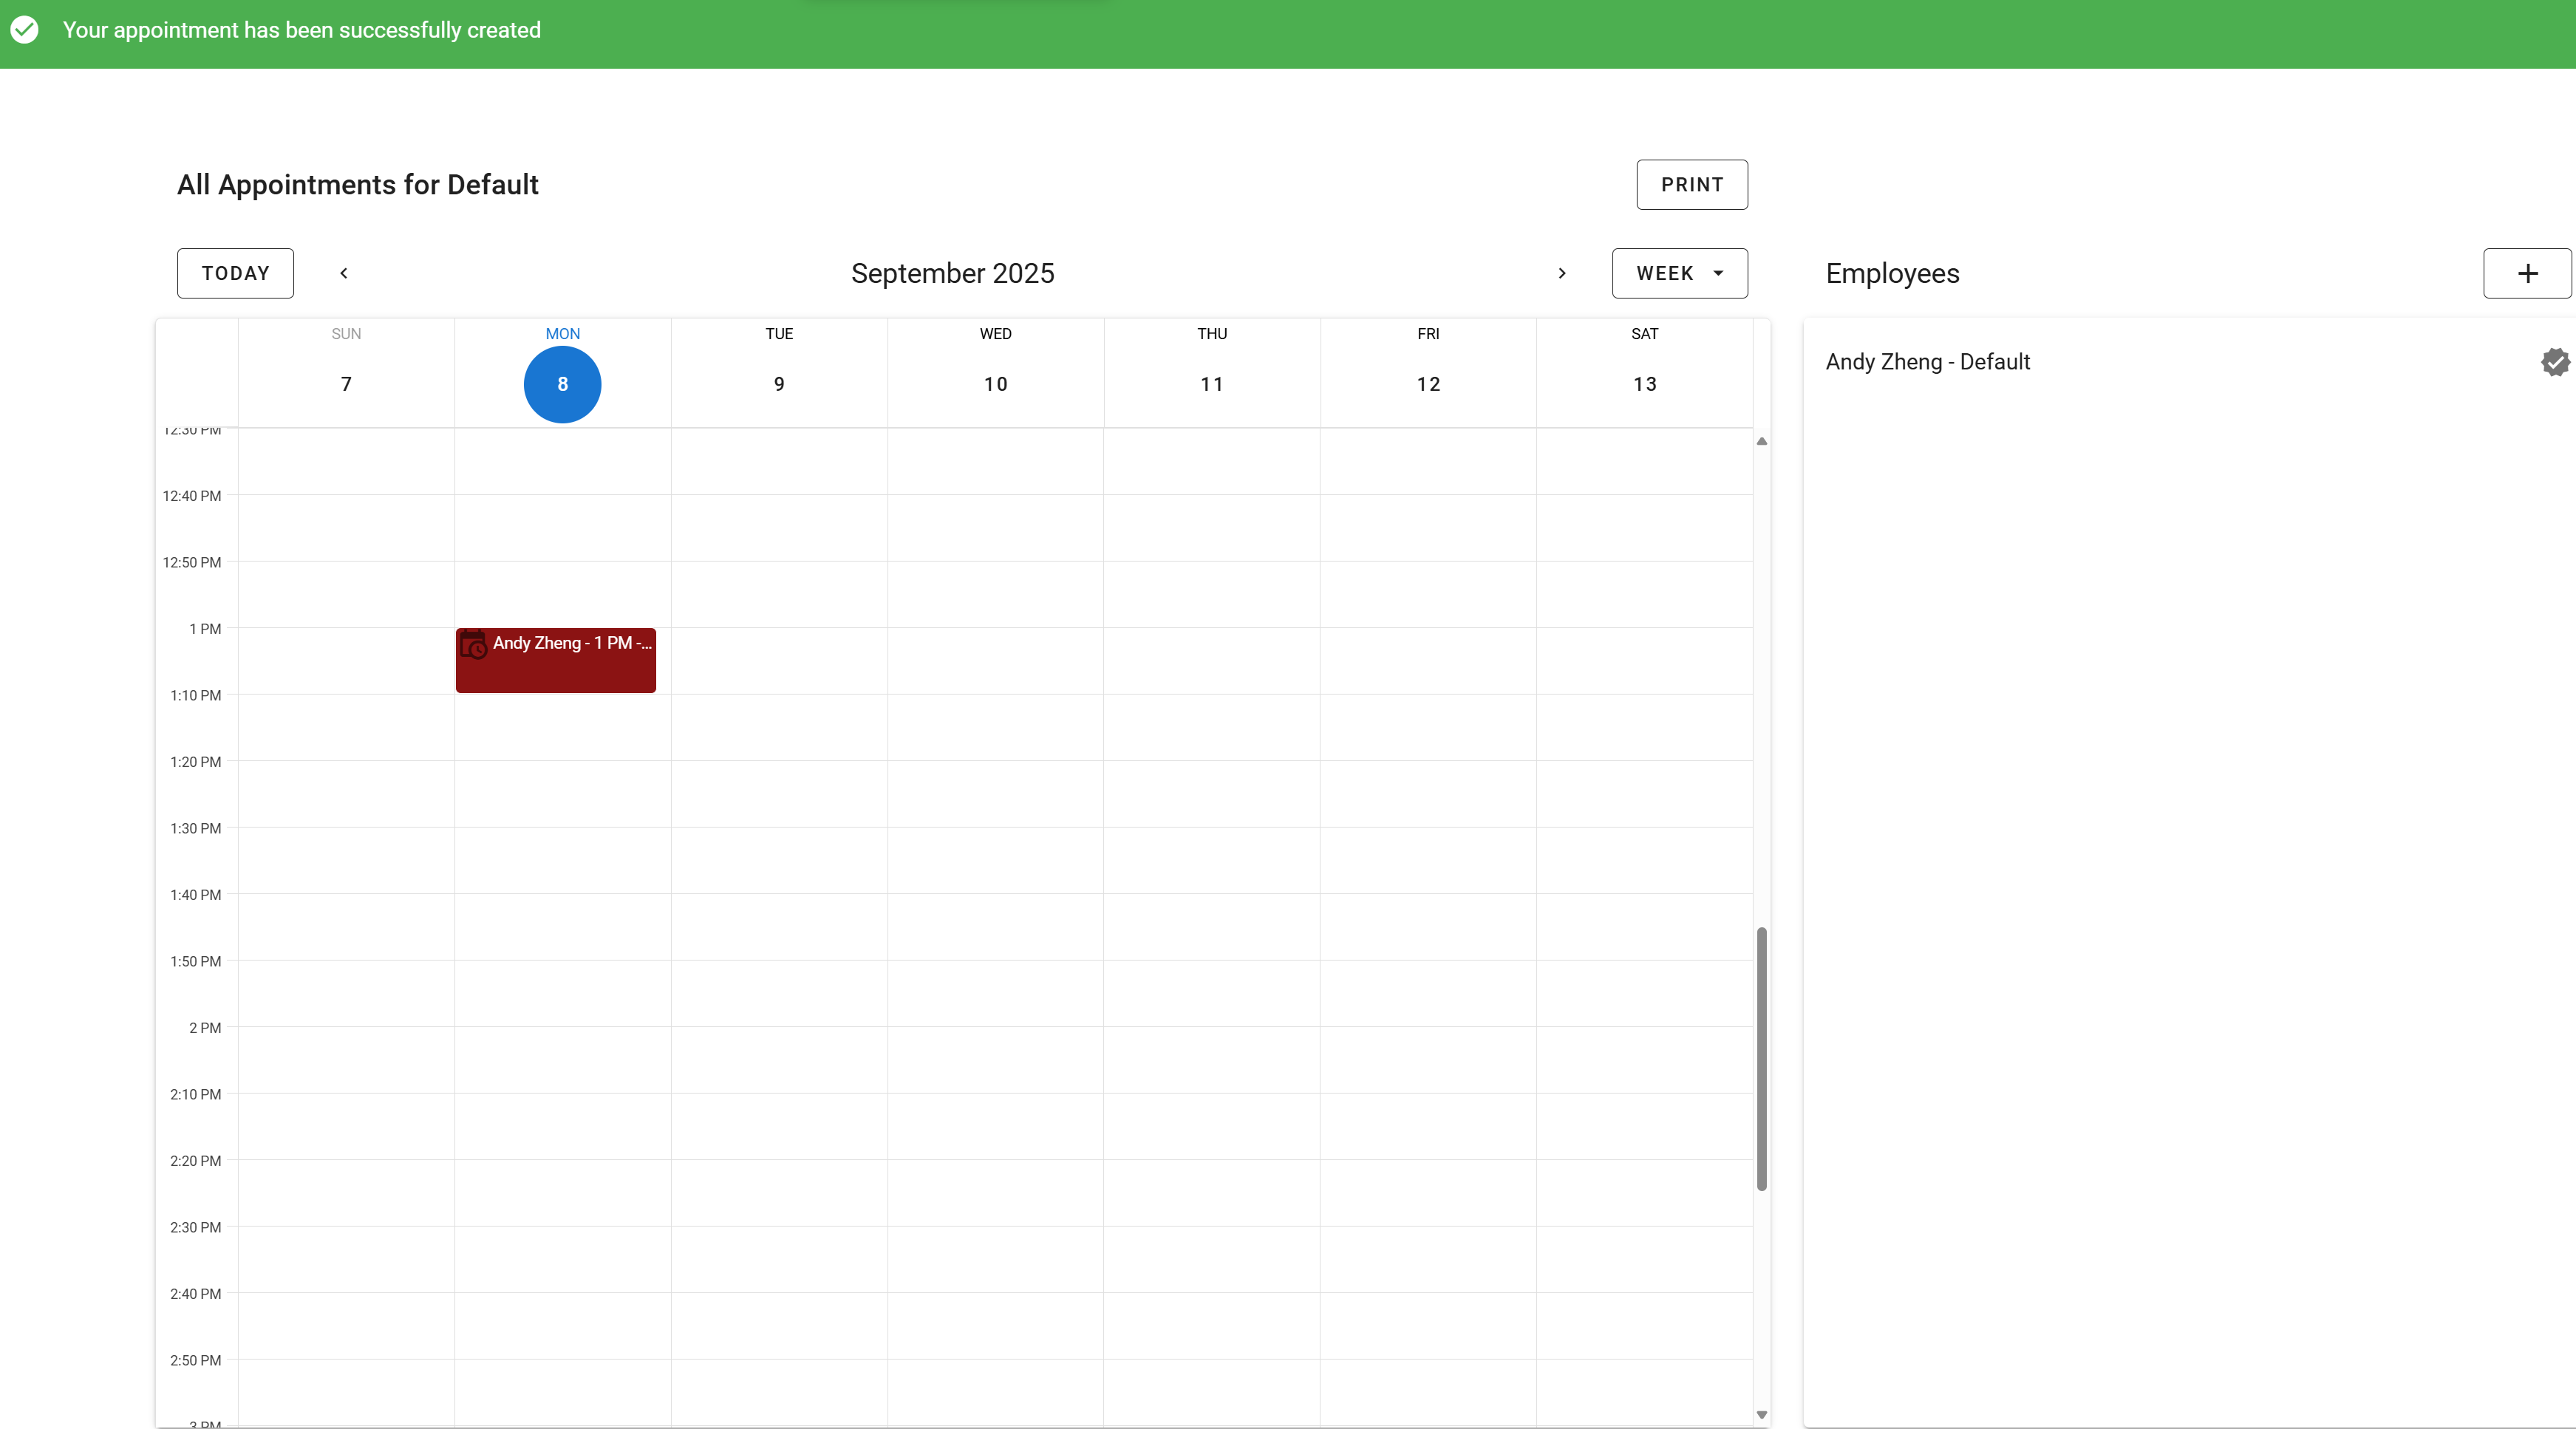Screen dimensions: 2576x1429
Task: Click the Employees heading
Action: [x=1892, y=273]
